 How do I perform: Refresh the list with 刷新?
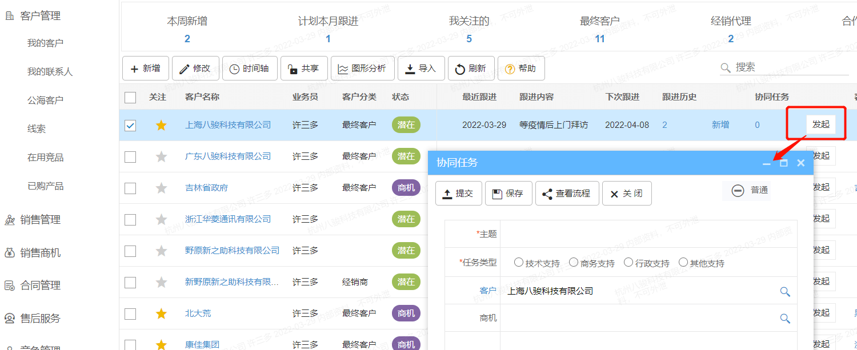tap(470, 69)
